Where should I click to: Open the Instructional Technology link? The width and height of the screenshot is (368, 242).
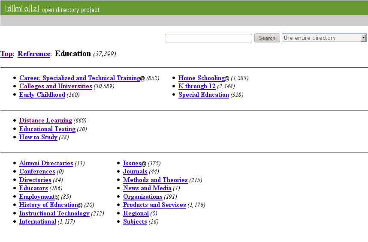(54, 214)
